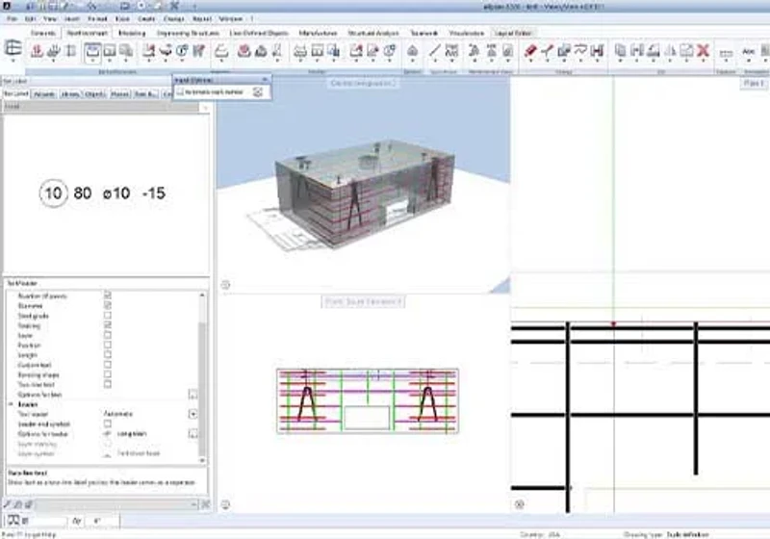
Task: Click the copy documents icon in ribbon
Action: click(x=621, y=50)
